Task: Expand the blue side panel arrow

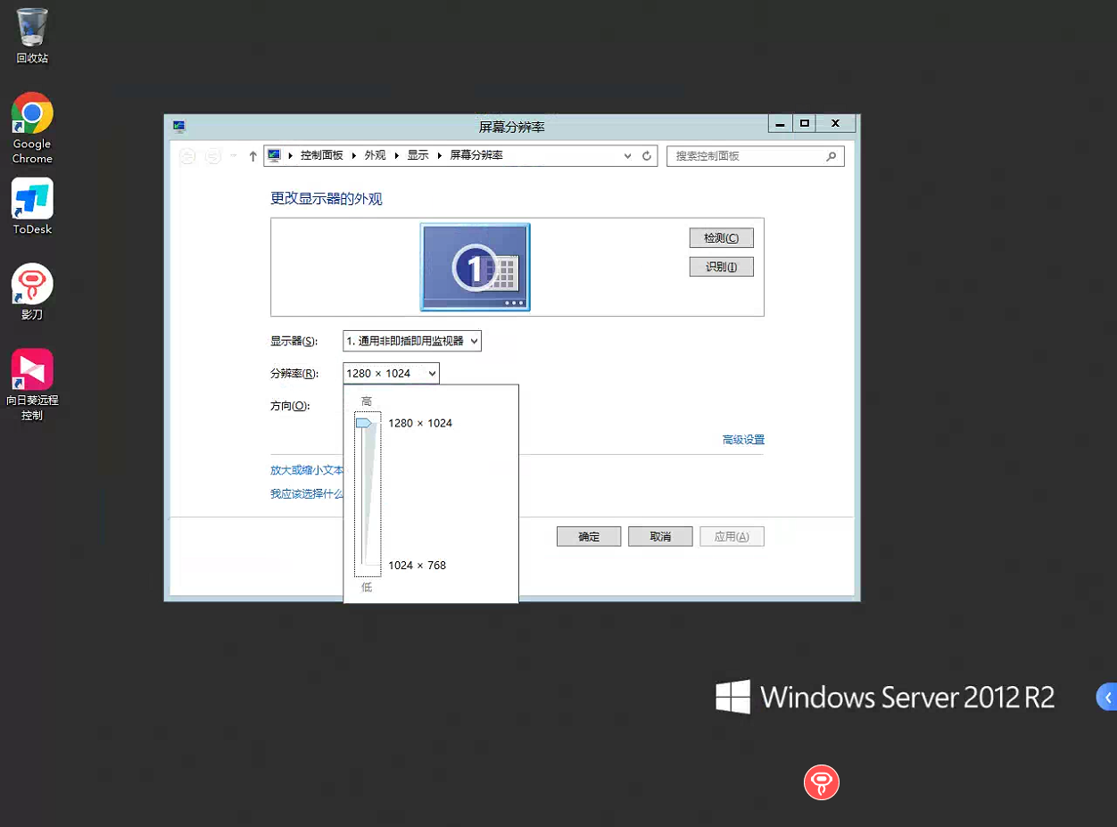Action: coord(1107,698)
